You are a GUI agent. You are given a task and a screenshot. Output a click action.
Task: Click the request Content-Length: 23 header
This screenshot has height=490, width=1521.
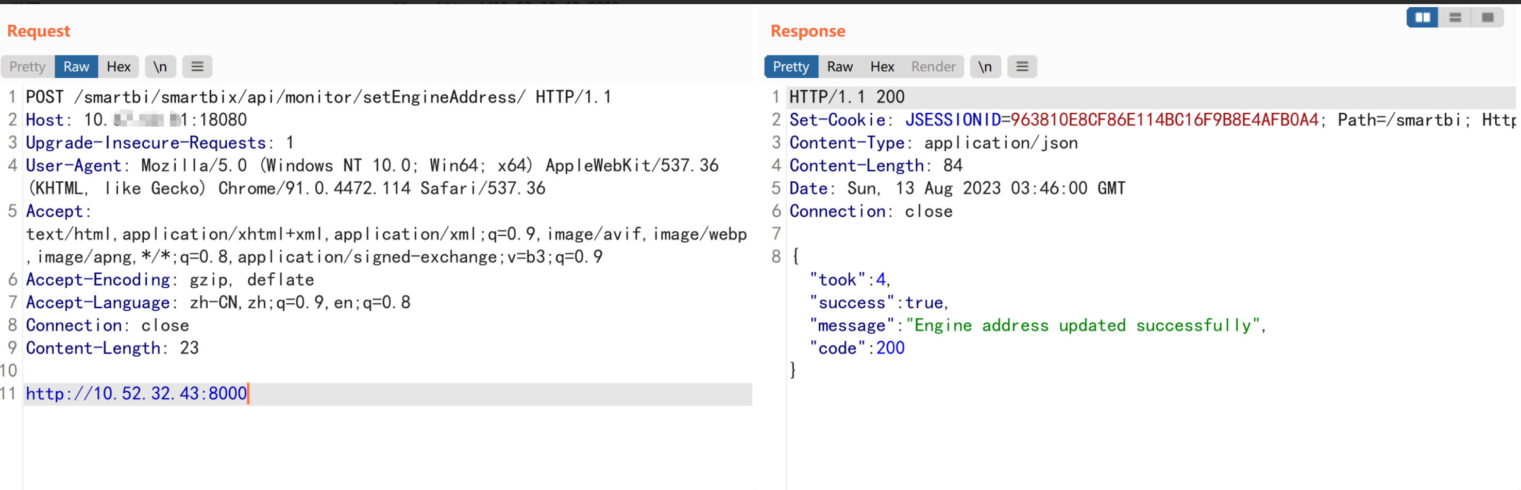click(112, 348)
